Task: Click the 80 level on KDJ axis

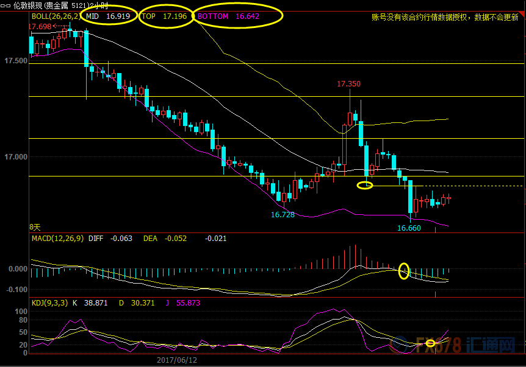Action: click(x=23, y=320)
